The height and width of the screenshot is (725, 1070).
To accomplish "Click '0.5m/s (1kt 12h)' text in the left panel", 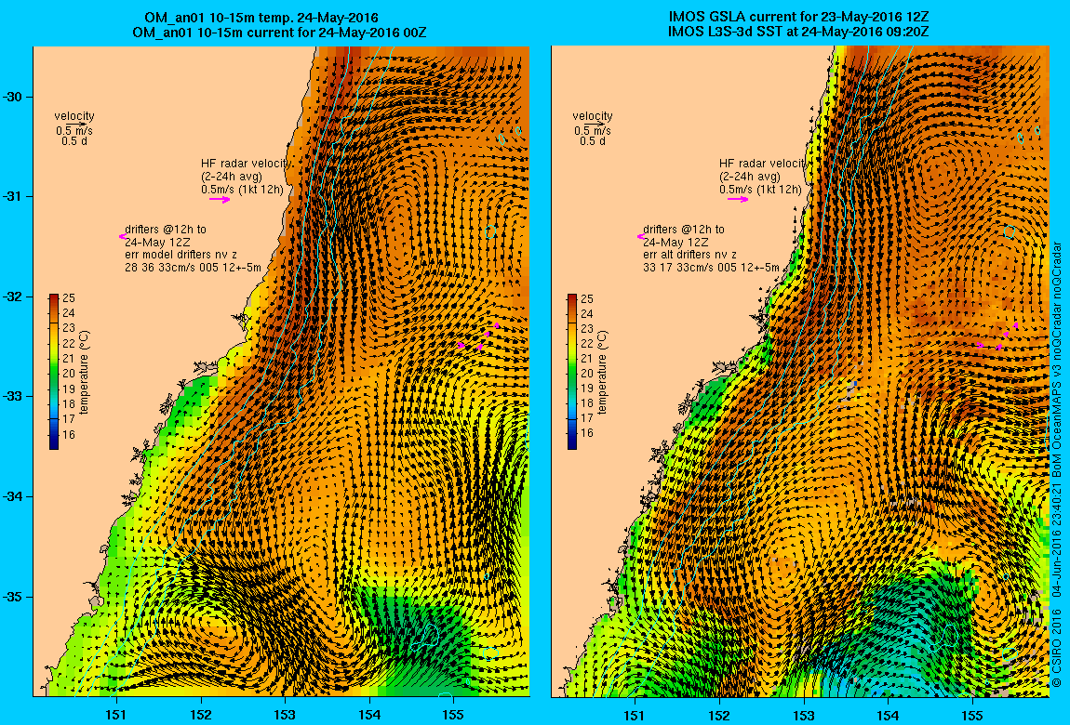I will click(242, 190).
